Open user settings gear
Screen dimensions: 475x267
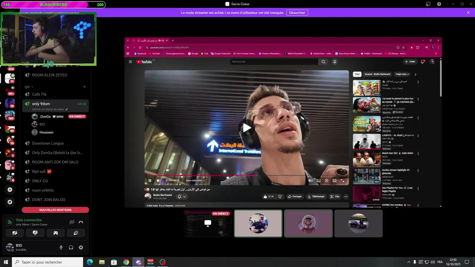[x=81, y=247]
